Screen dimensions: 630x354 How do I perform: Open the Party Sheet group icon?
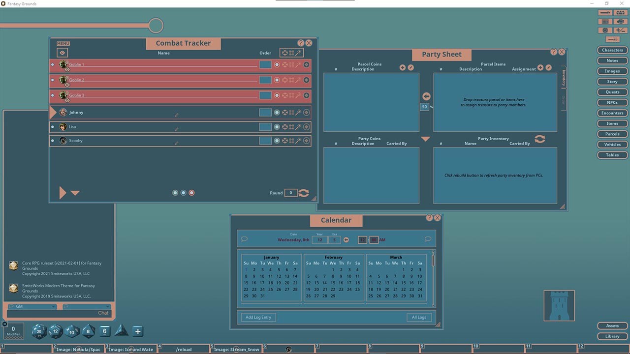pyautogui.click(x=620, y=12)
